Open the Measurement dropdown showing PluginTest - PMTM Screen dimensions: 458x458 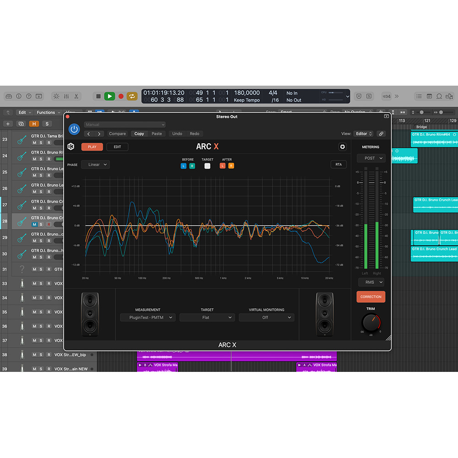(147, 317)
